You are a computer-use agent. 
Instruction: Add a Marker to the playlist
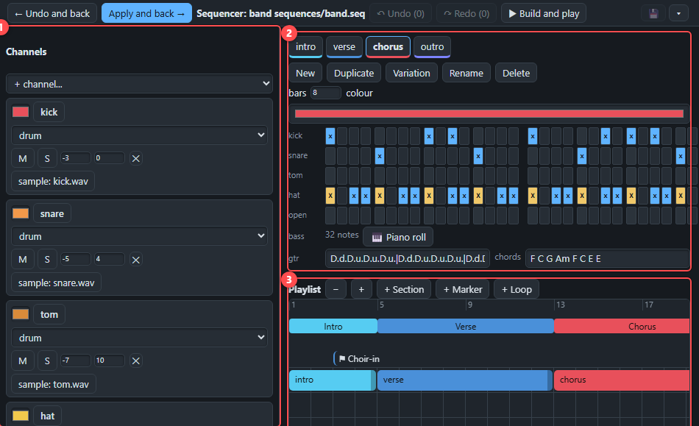point(463,289)
